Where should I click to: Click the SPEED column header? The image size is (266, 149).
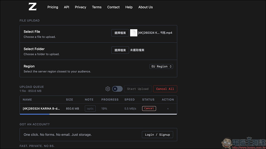[x=130, y=100]
